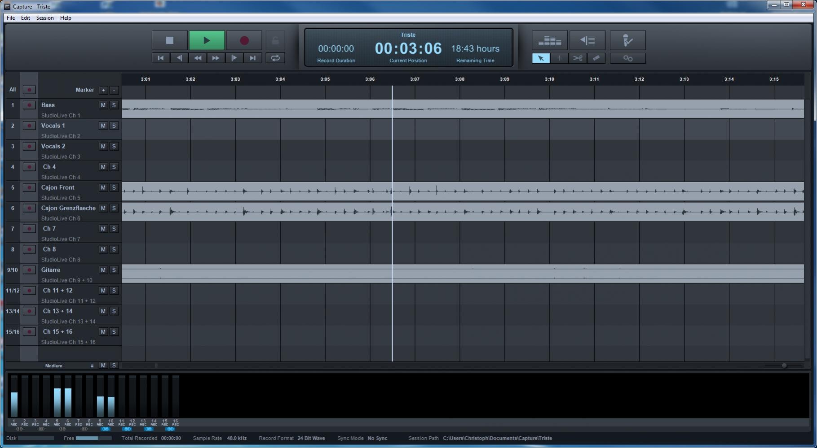Stop playback with the square Stop button
The image size is (817, 448).
169,40
